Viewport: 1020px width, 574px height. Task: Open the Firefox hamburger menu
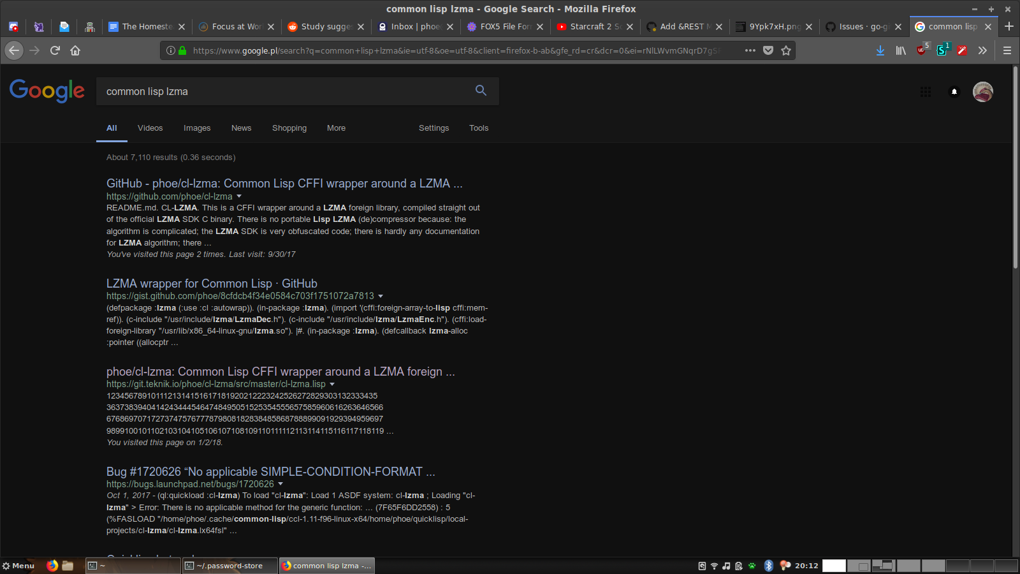1007,50
